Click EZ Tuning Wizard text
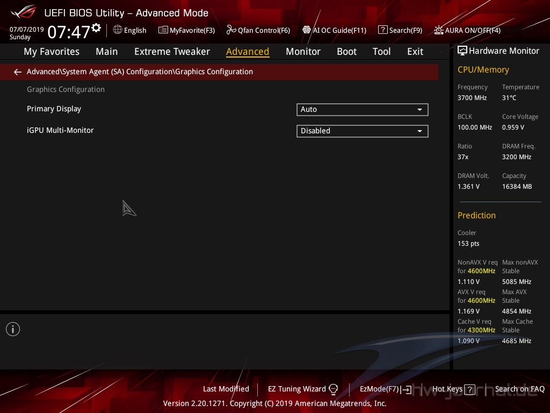Screen dimensions: 550x413 296,389
